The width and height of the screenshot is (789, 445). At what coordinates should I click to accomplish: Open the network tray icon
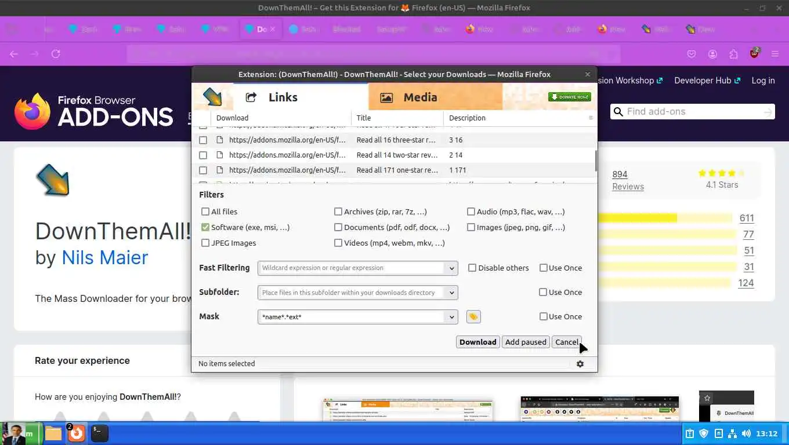[x=732, y=433]
